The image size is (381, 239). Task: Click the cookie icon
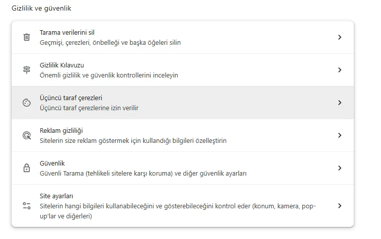[x=27, y=103]
